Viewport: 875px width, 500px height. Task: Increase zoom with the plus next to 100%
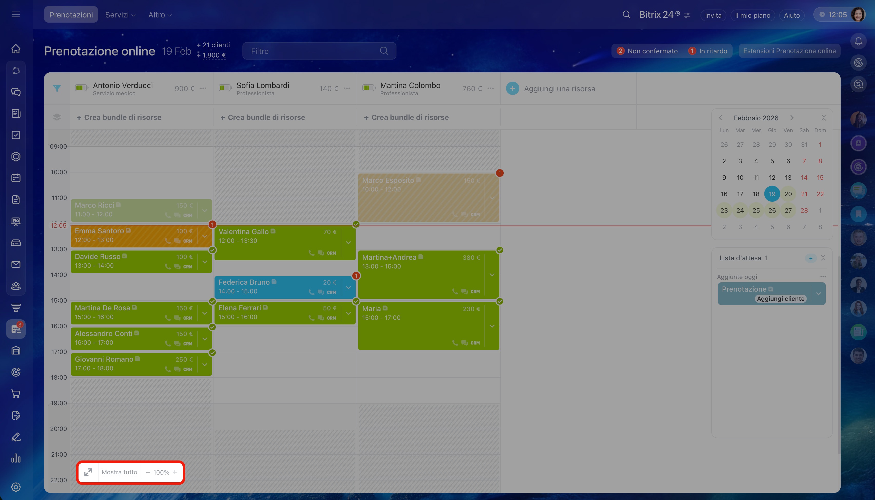pyautogui.click(x=175, y=472)
